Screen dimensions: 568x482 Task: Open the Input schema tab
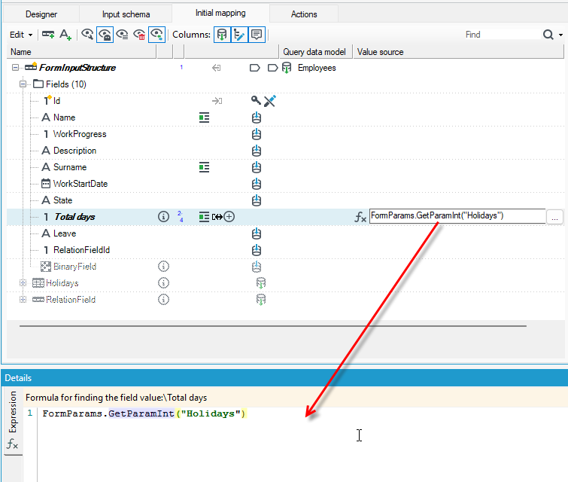(126, 14)
